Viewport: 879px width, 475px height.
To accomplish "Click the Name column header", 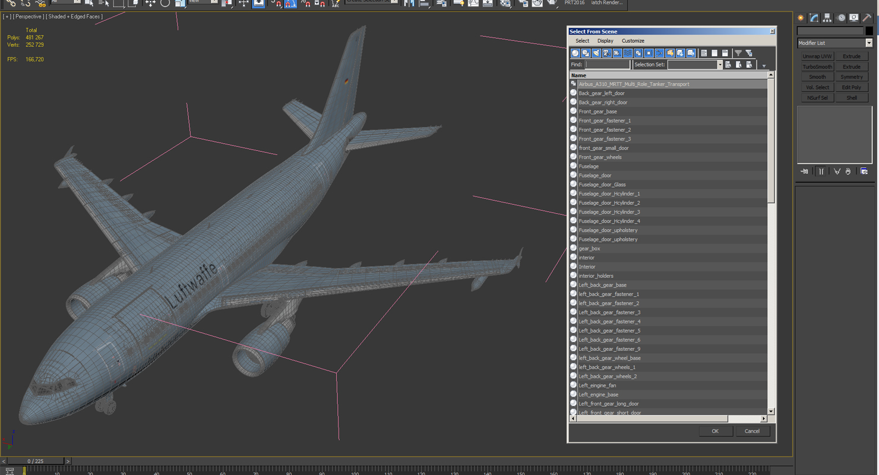I will coord(669,75).
